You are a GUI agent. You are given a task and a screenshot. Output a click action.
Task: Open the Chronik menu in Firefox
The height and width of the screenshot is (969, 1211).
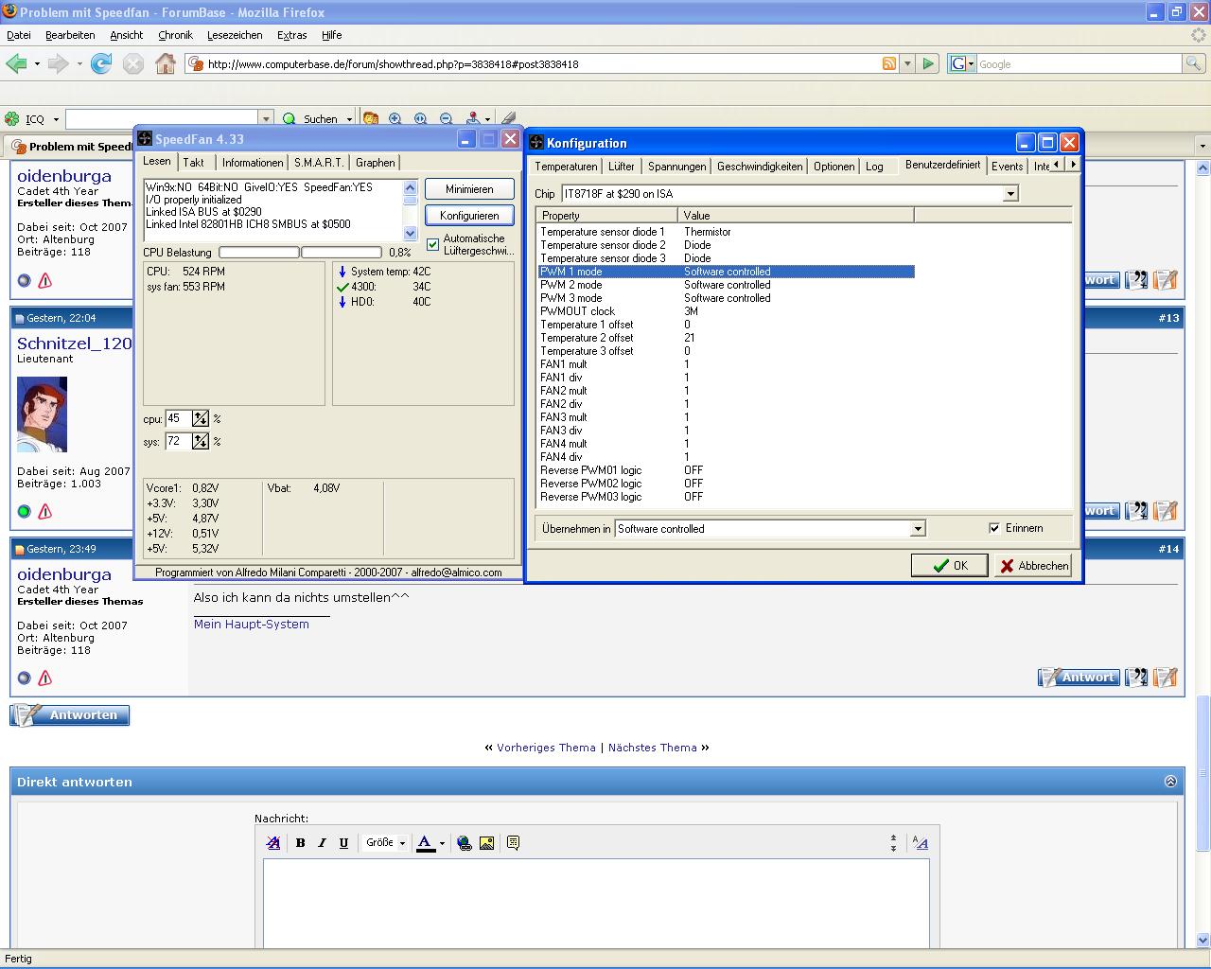point(175,35)
